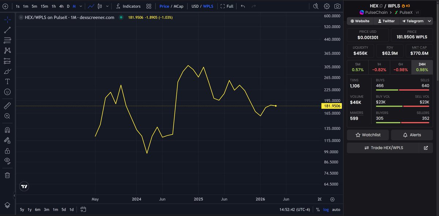Switch chart to MCap mode
The width and height of the screenshot is (439, 216).
point(179,6)
